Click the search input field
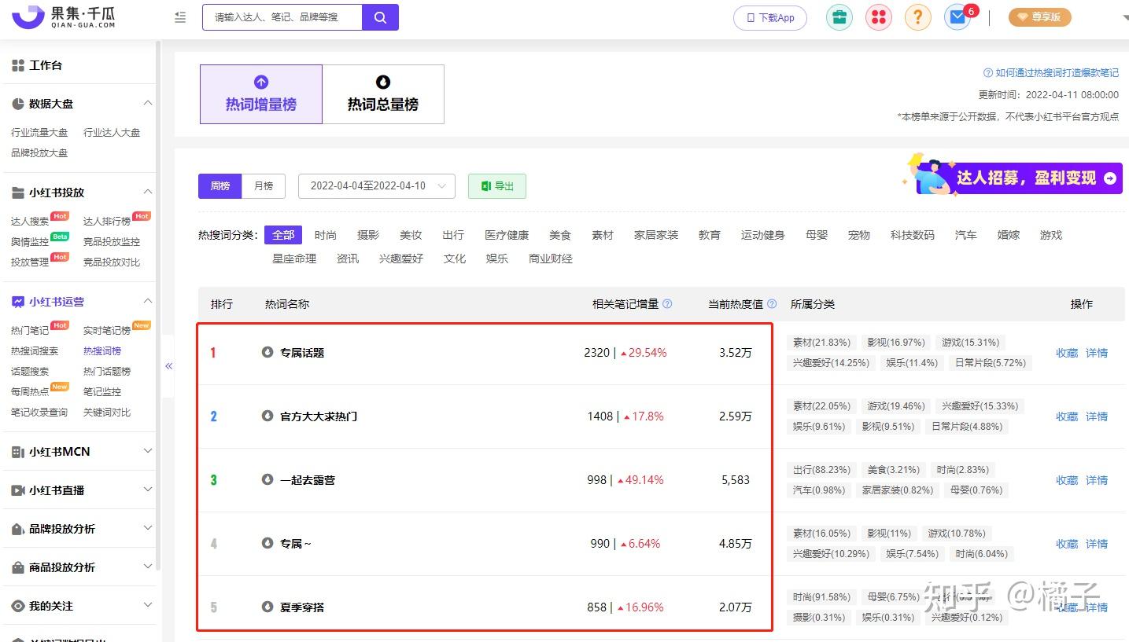Screen dimensions: 1129x642 tap(282, 17)
